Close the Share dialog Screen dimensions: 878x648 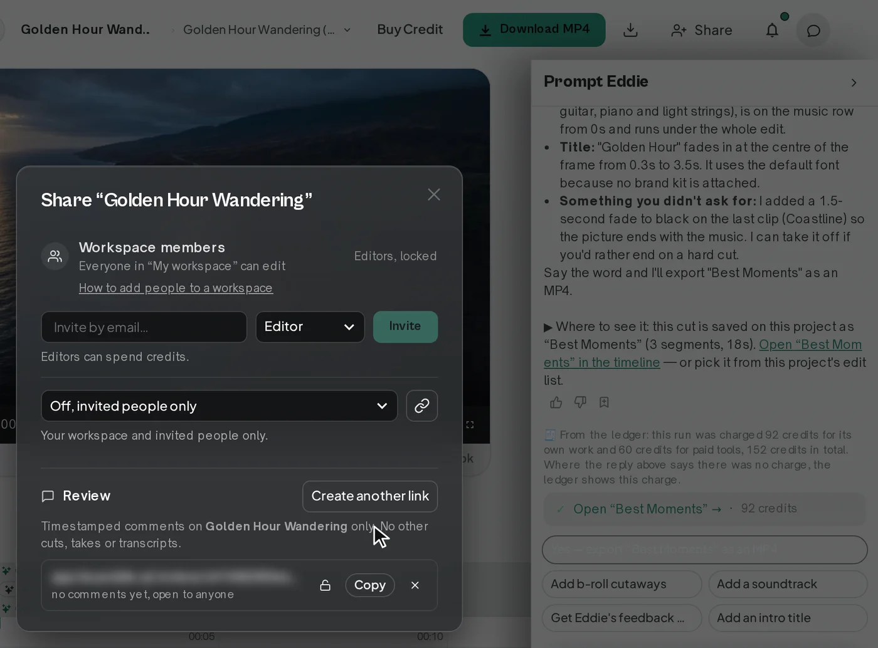tap(433, 194)
